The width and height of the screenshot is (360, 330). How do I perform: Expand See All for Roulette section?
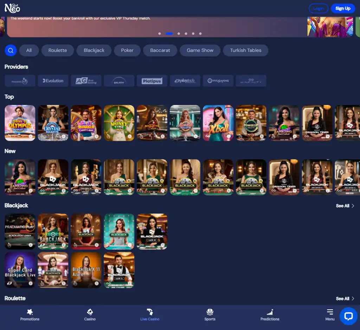click(345, 299)
